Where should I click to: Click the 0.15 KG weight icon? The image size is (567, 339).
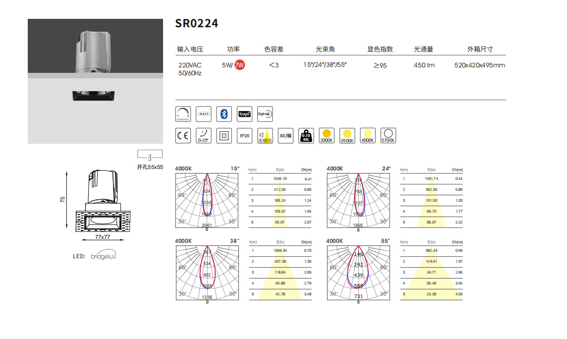click(x=306, y=136)
